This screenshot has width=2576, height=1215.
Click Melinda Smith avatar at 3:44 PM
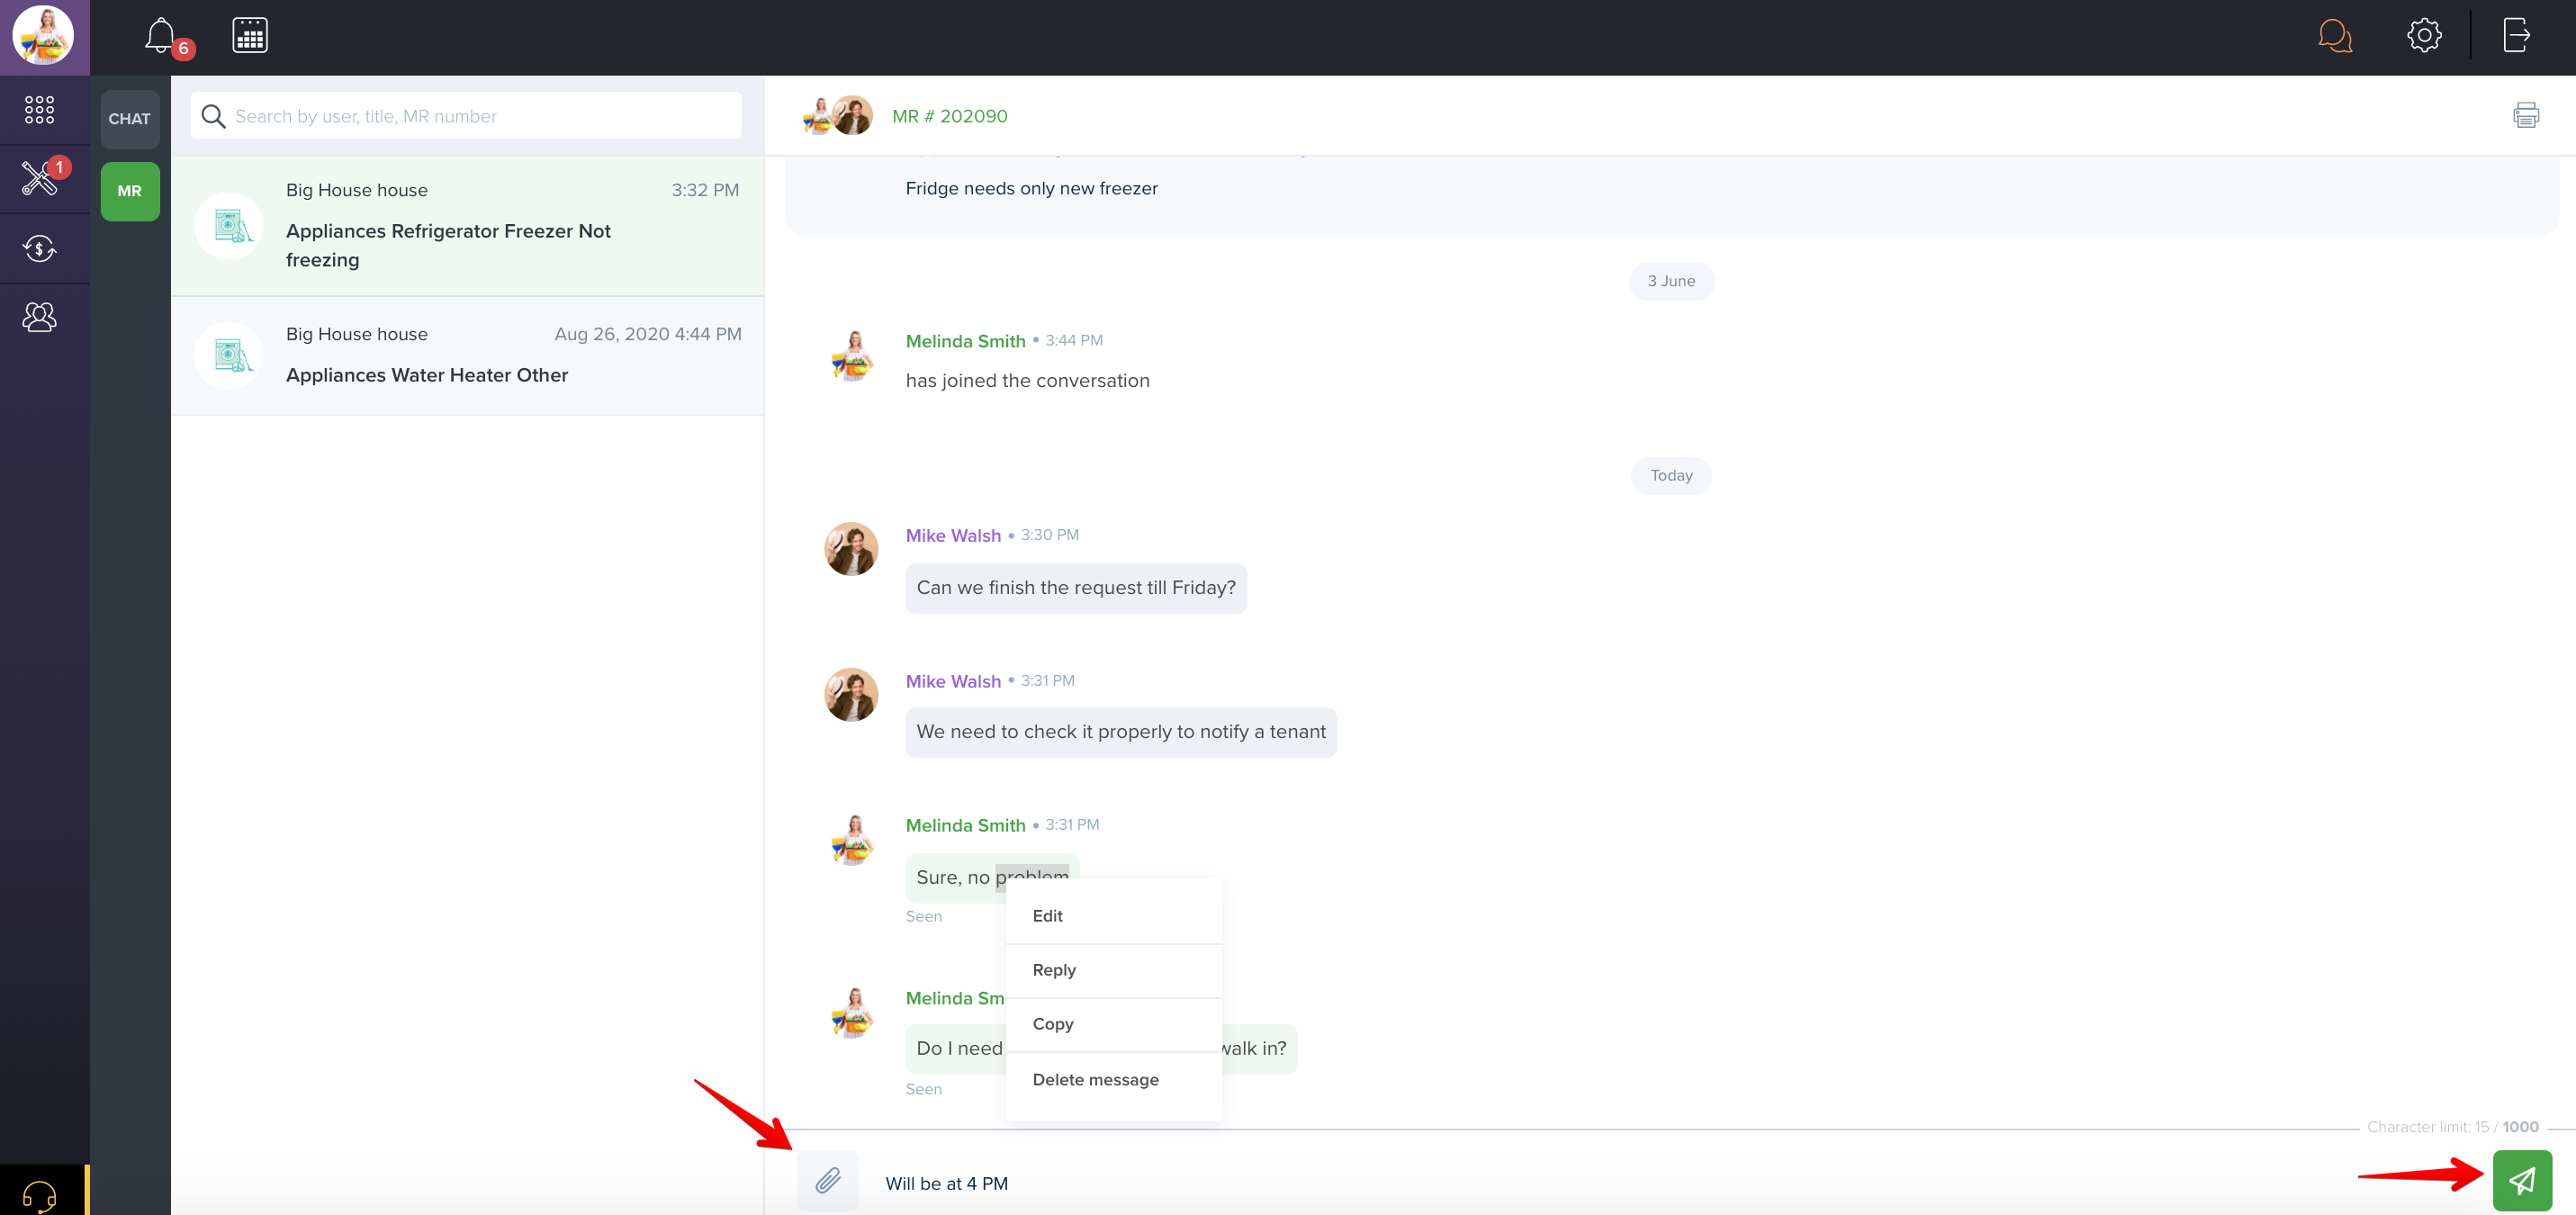pos(851,355)
